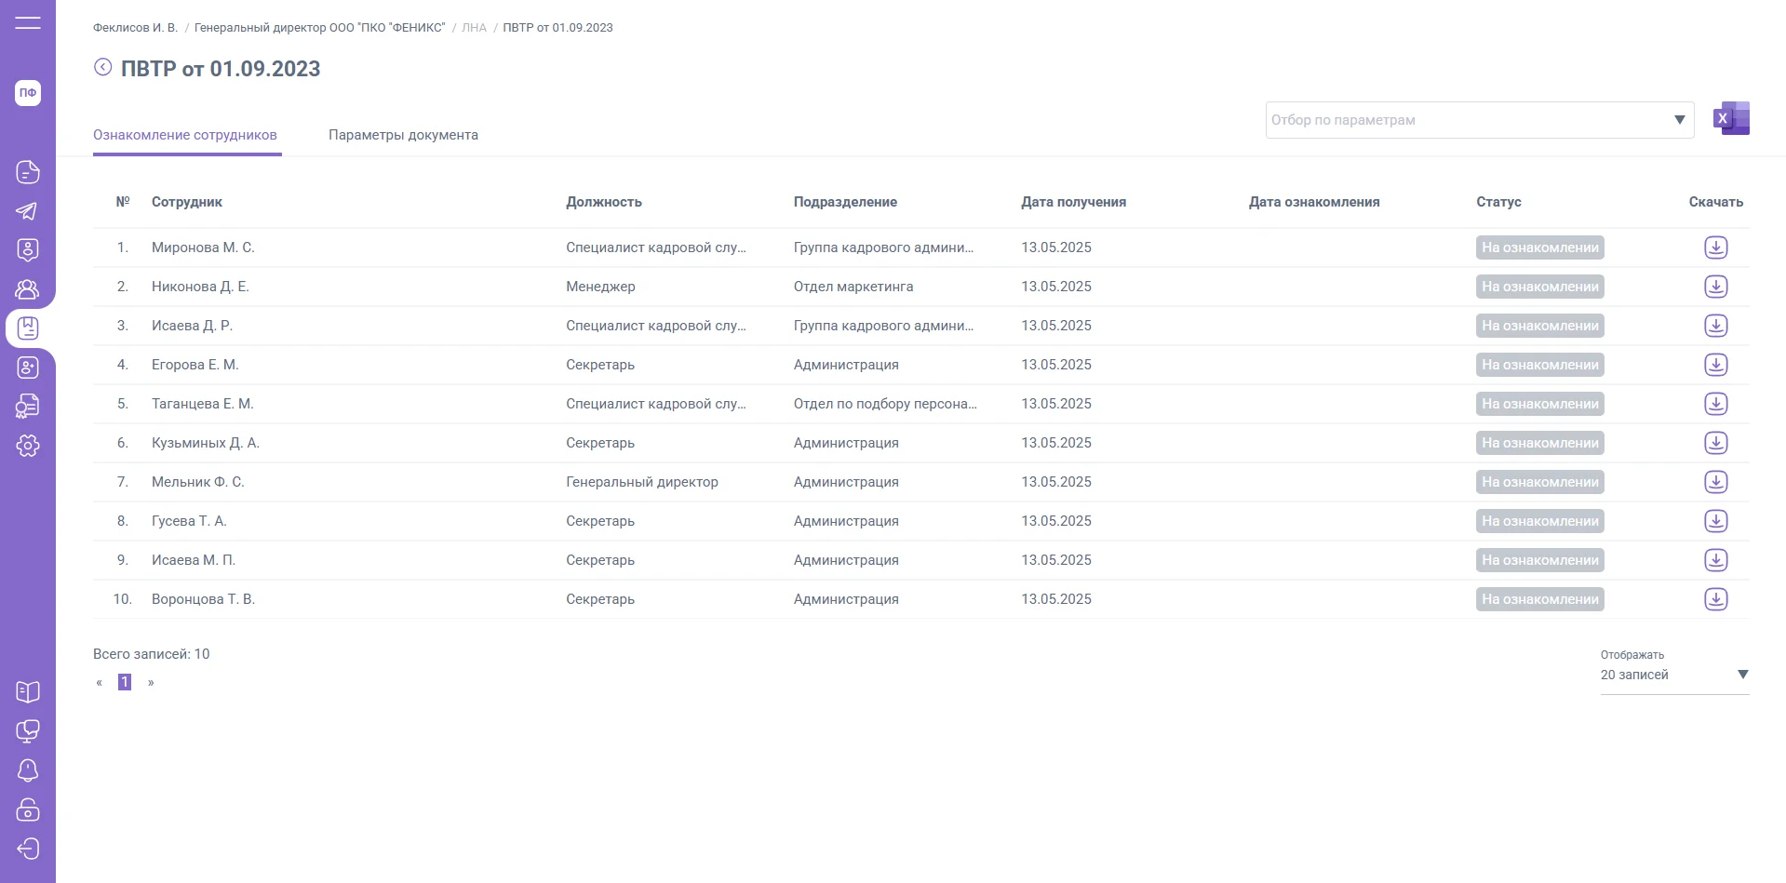Go to page 1 in pagination
This screenshot has width=1786, height=883.
pos(125,682)
